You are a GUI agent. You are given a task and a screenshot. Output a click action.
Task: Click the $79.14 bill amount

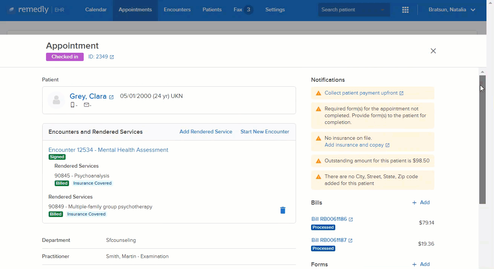point(426,223)
